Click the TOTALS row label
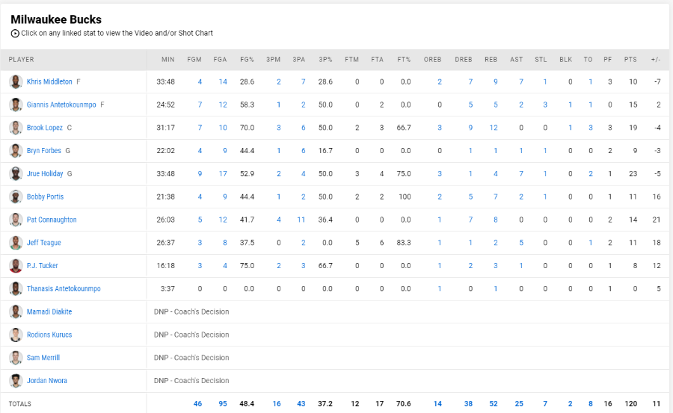673x413 pixels. pos(19,404)
